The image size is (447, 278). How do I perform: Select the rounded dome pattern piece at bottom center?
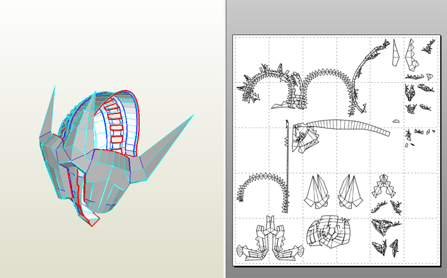pyautogui.click(x=329, y=231)
